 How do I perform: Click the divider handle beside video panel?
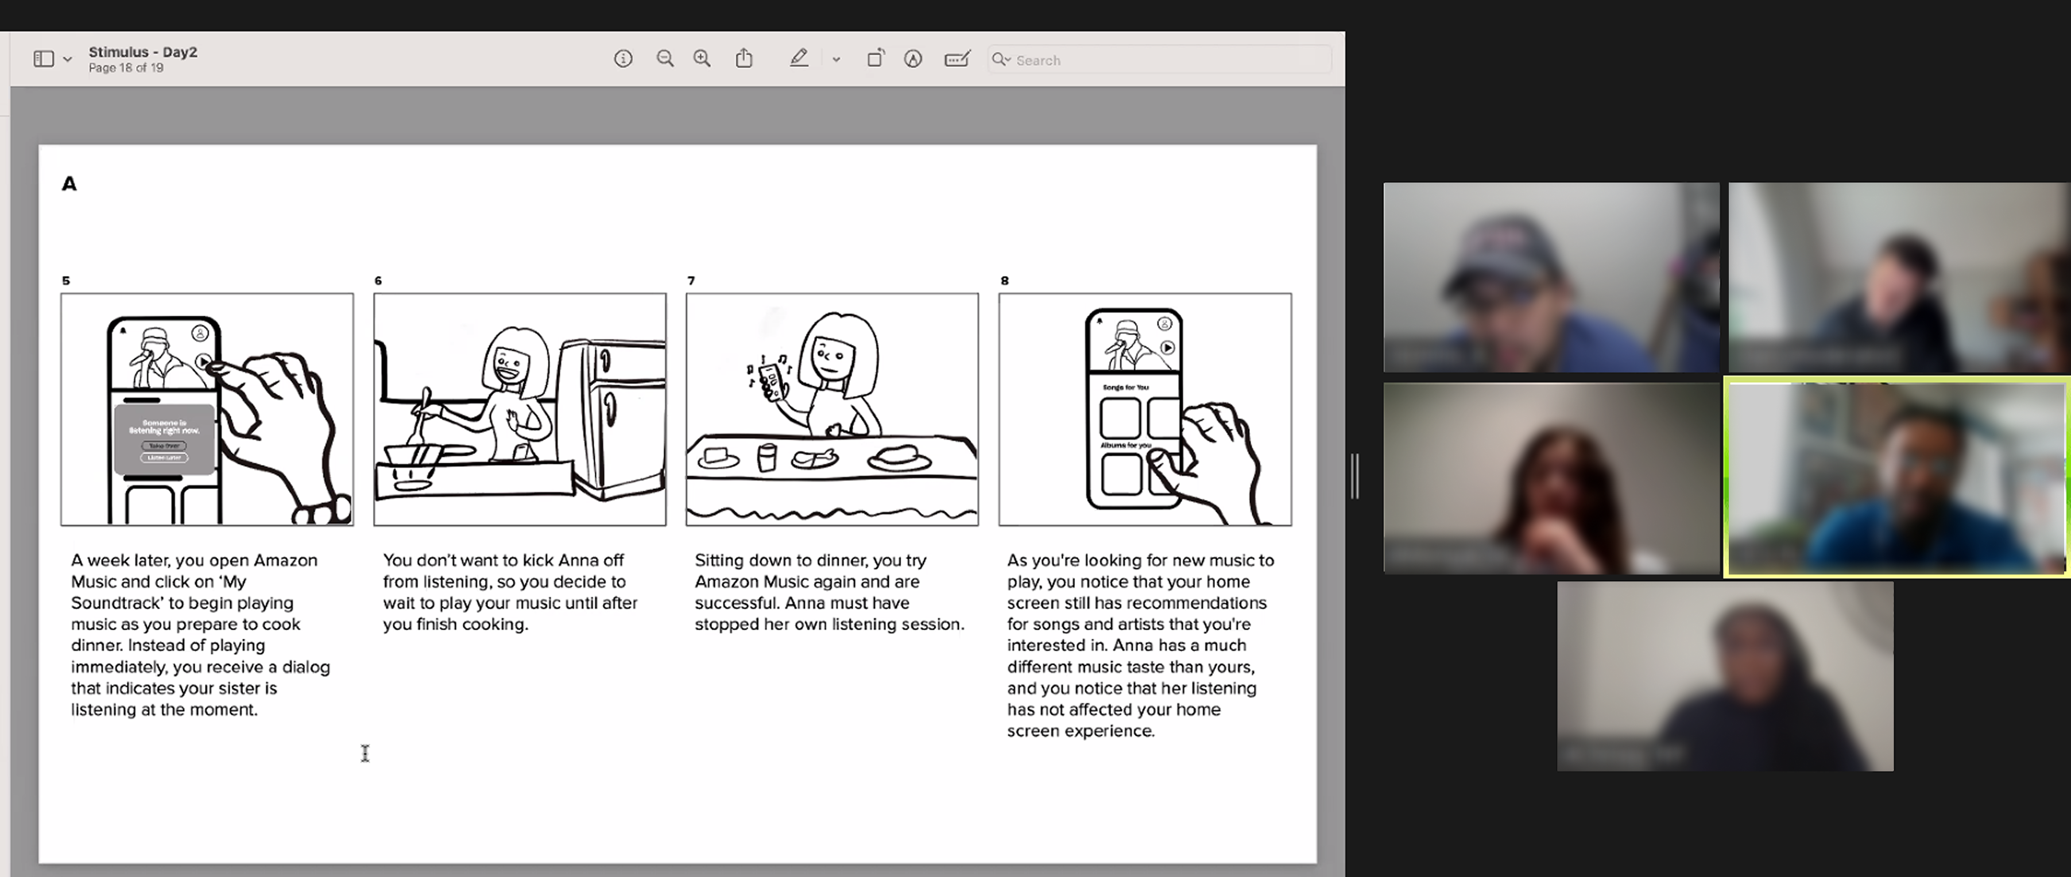point(1354,476)
